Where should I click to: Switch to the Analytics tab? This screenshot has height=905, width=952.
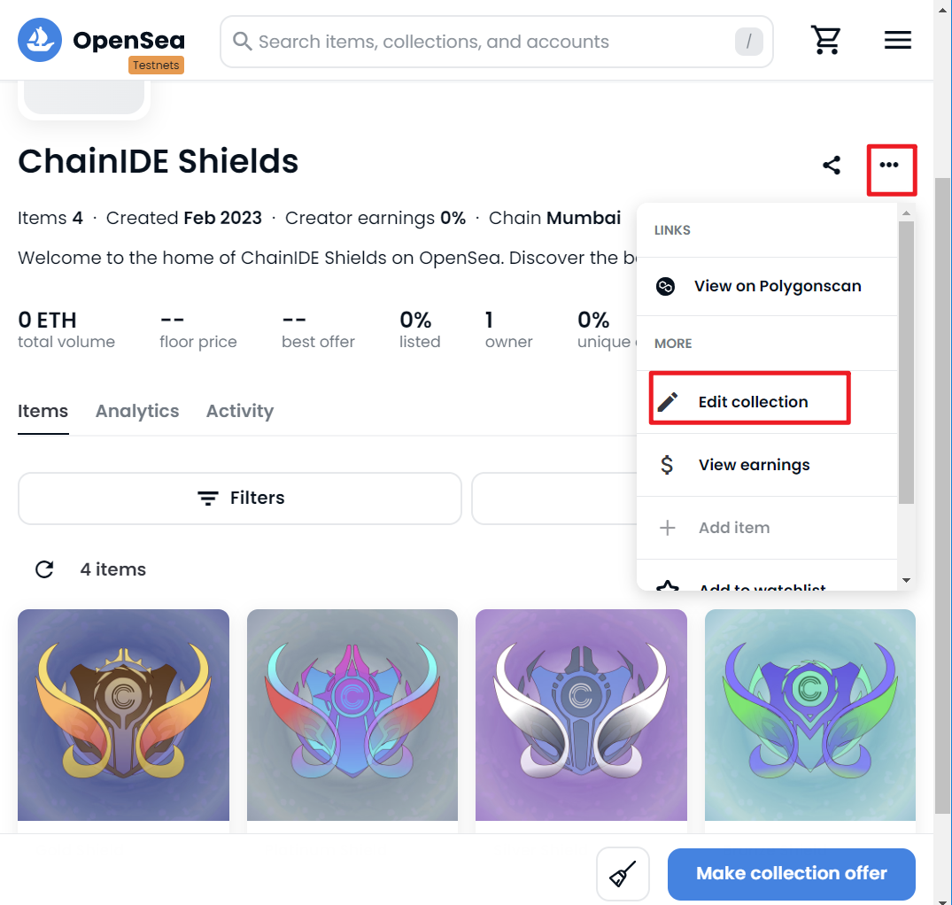pyautogui.click(x=137, y=411)
